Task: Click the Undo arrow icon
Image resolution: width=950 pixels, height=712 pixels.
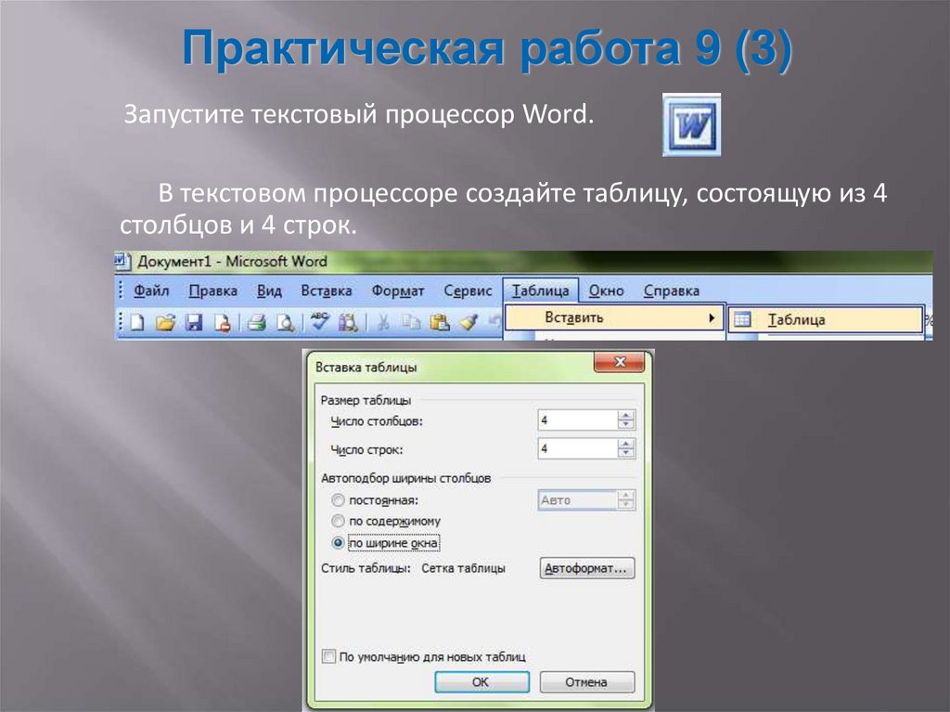Action: coord(495,322)
